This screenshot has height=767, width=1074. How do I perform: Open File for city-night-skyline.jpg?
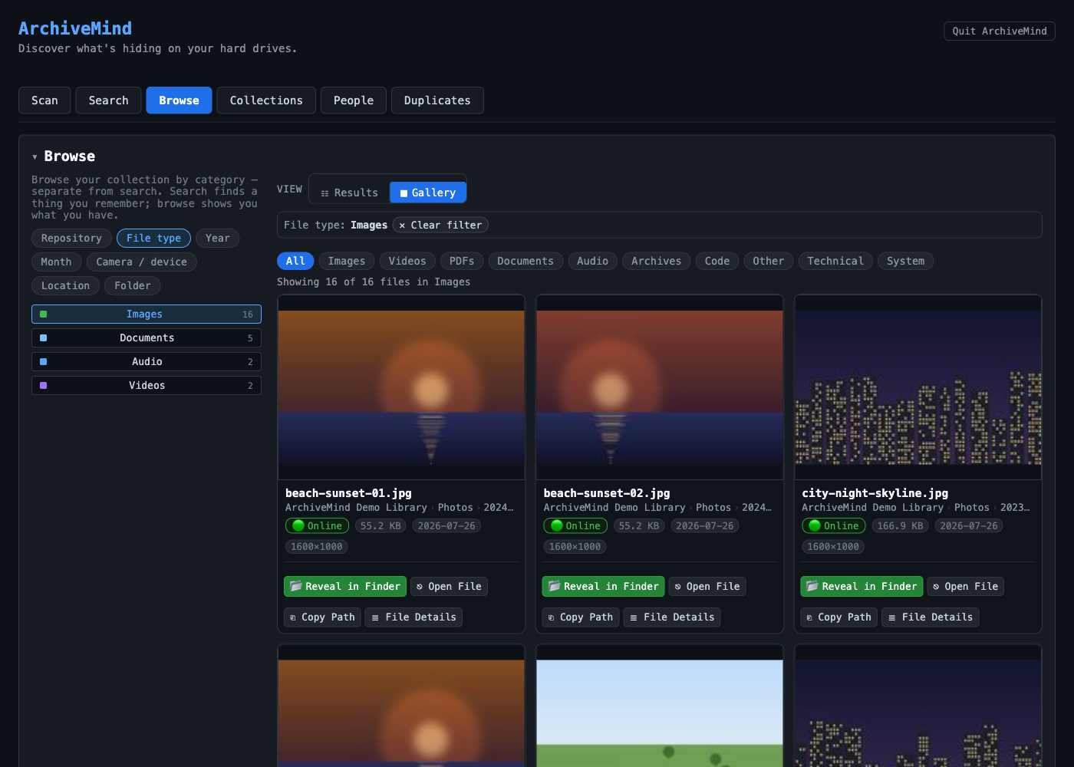point(966,587)
